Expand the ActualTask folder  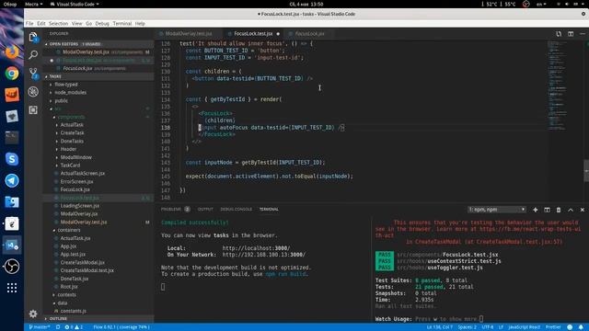click(72, 125)
